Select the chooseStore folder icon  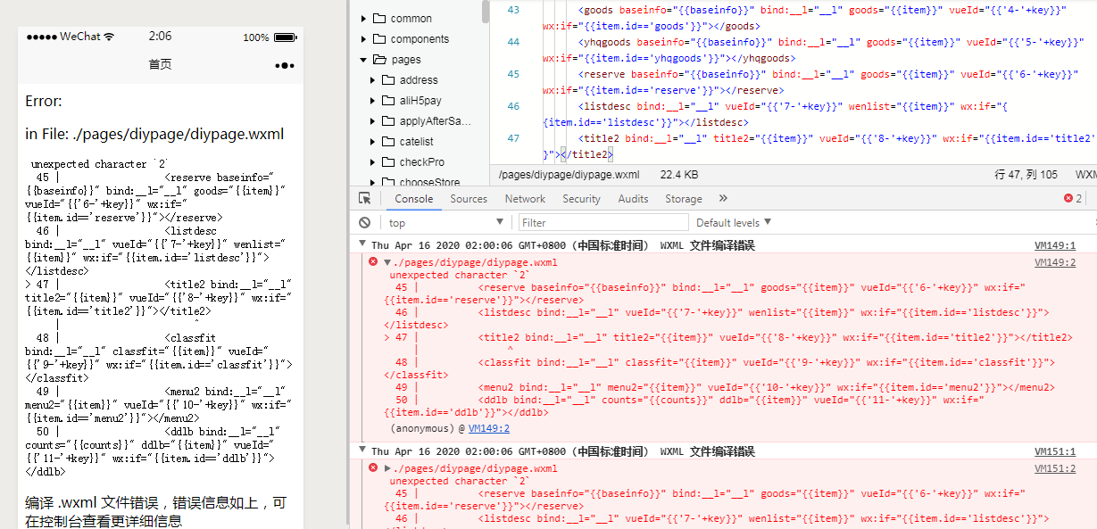point(388,182)
